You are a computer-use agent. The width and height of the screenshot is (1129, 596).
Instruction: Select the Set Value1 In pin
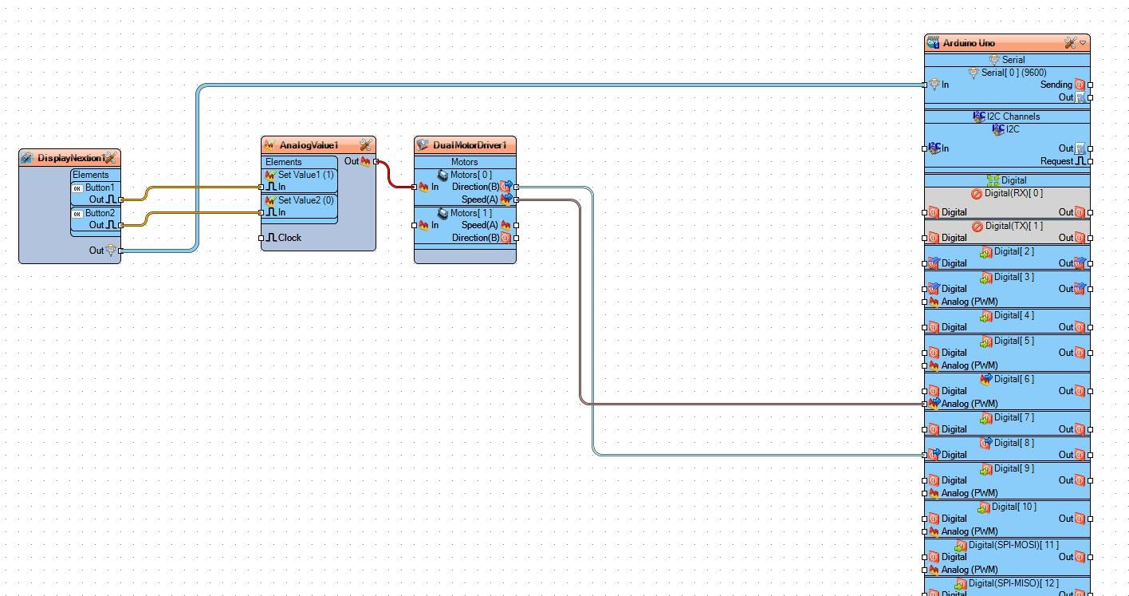pyautogui.click(x=262, y=187)
